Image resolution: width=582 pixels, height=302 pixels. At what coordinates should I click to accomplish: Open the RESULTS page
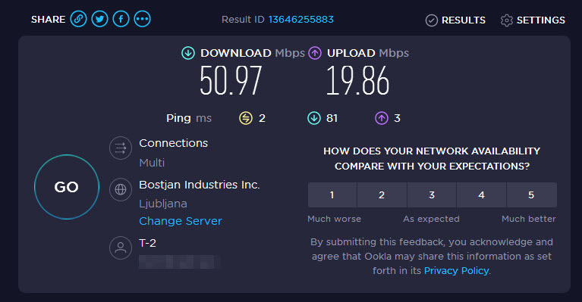455,20
